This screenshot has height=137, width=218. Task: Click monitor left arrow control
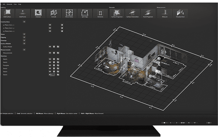(170, 123)
